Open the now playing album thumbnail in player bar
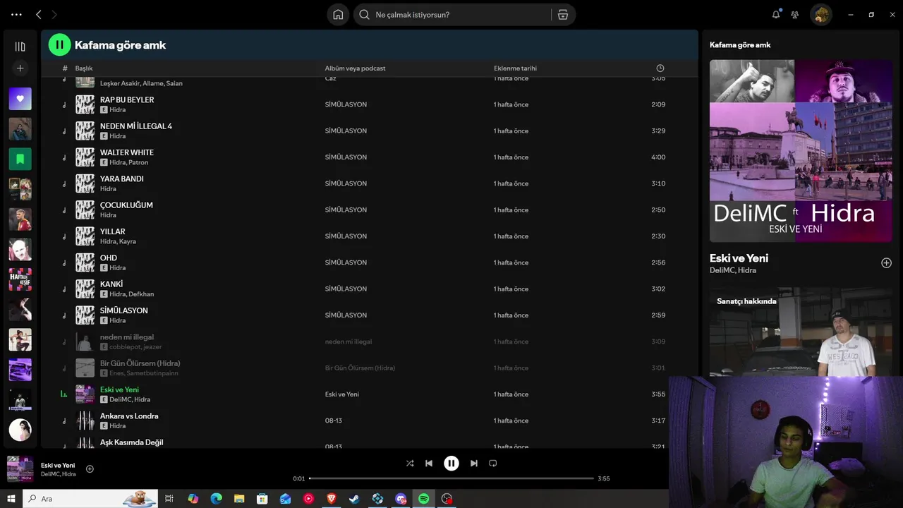The height and width of the screenshot is (508, 903). coord(20,469)
